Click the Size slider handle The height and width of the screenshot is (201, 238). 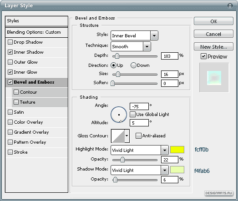tap(118, 74)
